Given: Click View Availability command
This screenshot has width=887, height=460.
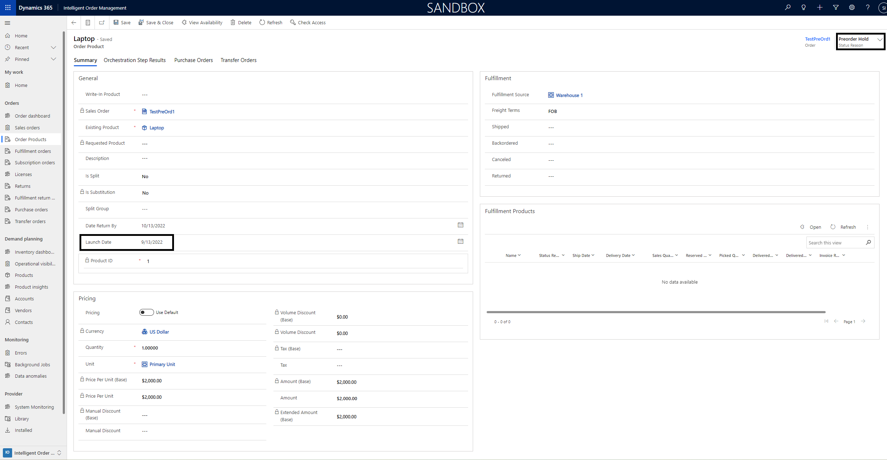Looking at the screenshot, I should (x=202, y=22).
